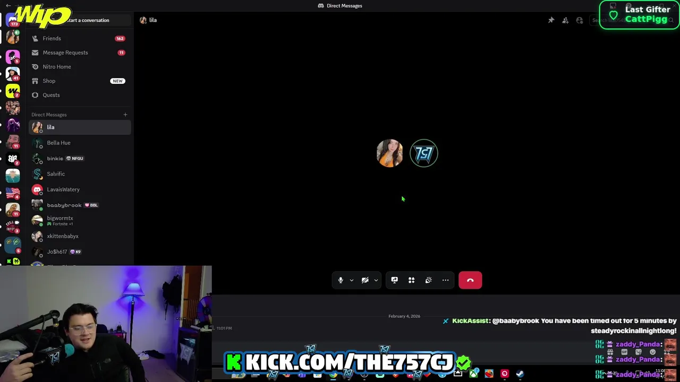Screen dimensions: 680x382
Task: Click lila's name in the chat header
Action: [153, 20]
